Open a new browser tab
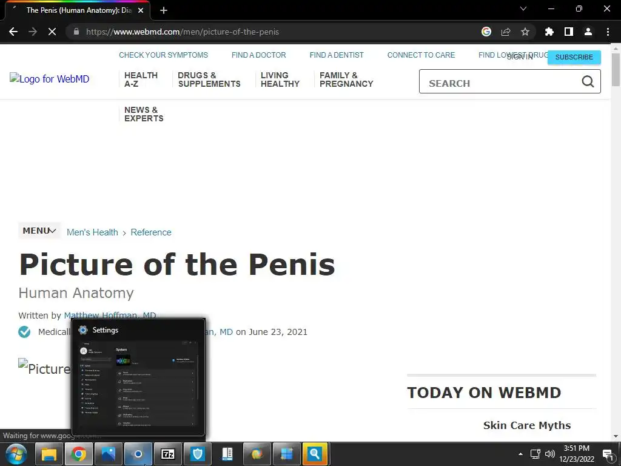621x466 pixels. coord(164,10)
